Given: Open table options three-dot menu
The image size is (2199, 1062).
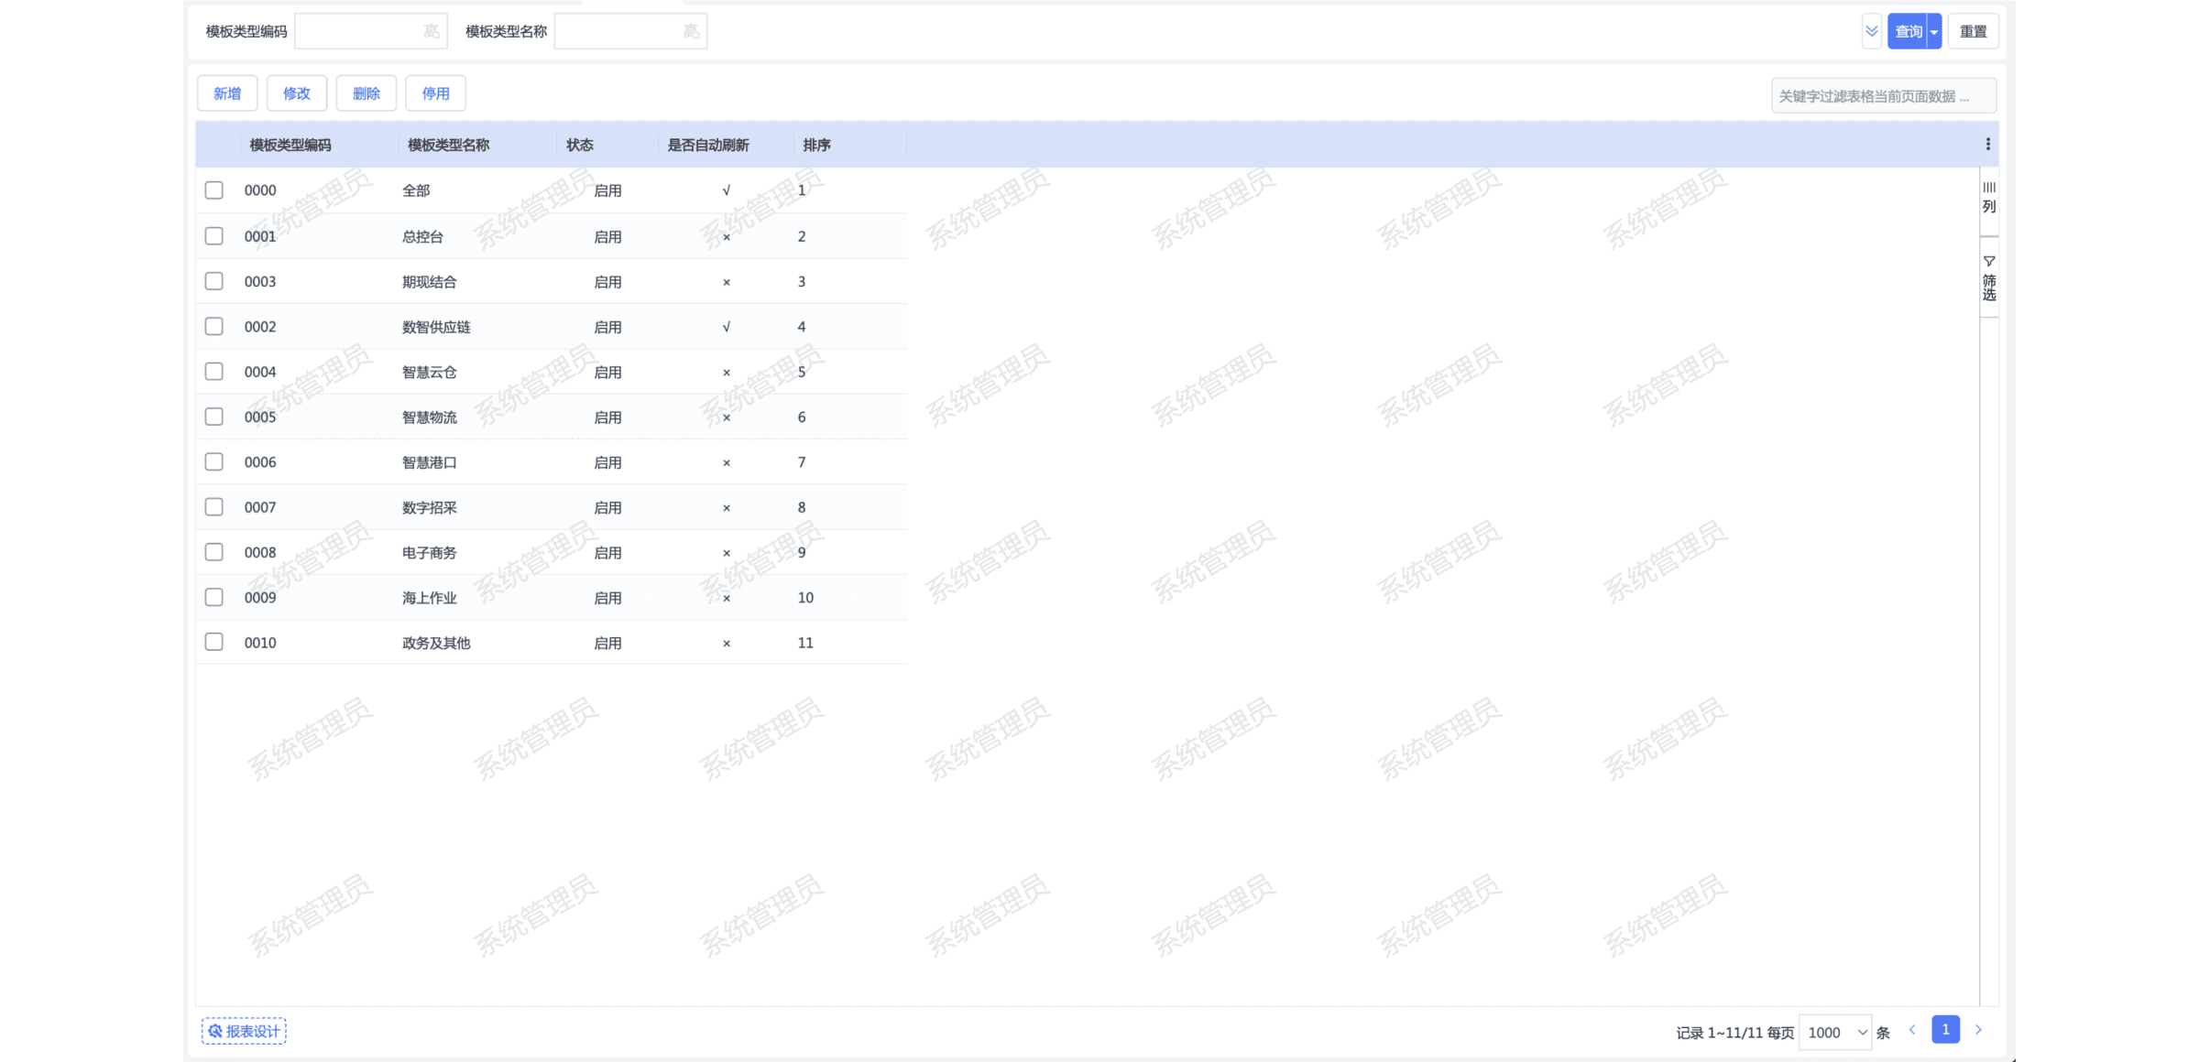Looking at the screenshot, I should tap(1987, 145).
